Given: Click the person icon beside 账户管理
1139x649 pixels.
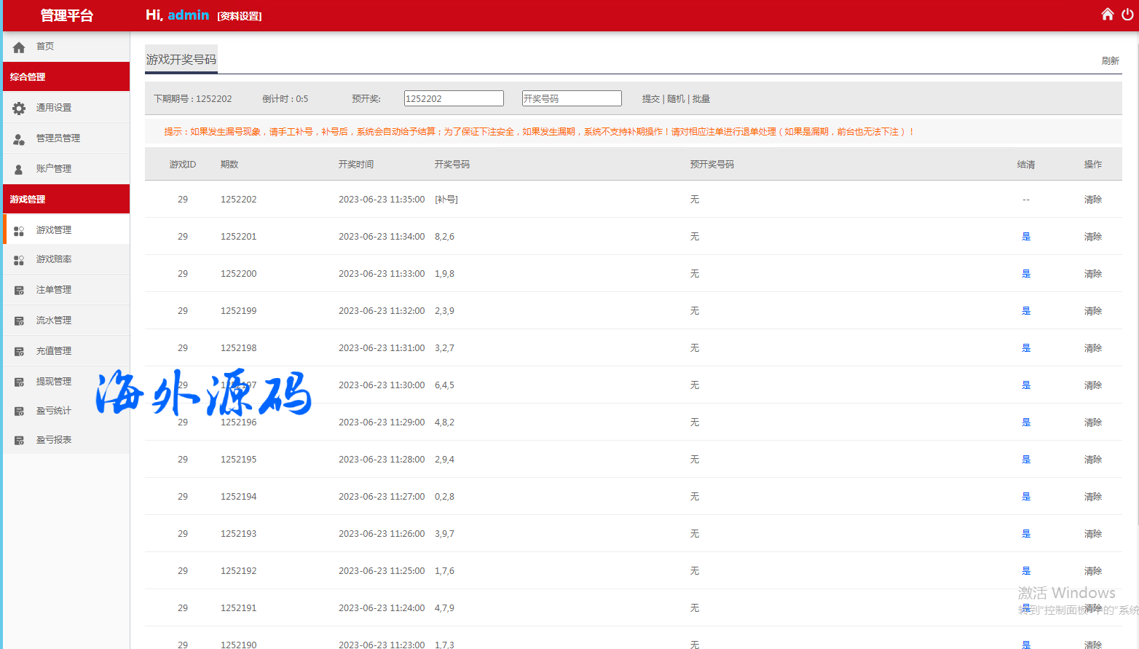Looking at the screenshot, I should pyautogui.click(x=19, y=170).
